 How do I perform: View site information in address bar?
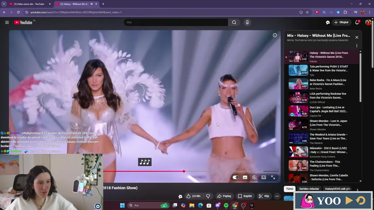coord(27,12)
